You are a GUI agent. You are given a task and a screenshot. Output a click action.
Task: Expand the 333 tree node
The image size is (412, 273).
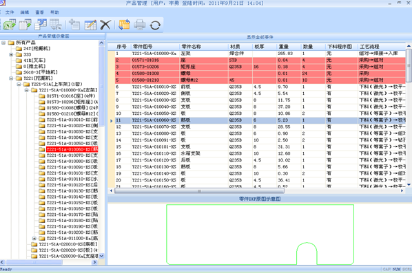pos(11,54)
